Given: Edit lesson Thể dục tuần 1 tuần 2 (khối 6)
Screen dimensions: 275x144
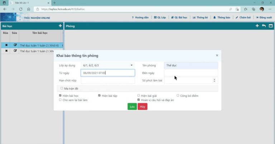Looking at the screenshot, I should (15, 45).
